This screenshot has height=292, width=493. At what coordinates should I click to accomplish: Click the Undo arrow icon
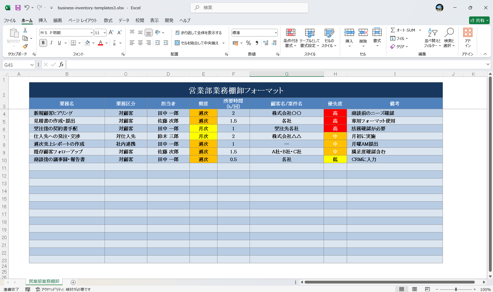tap(27, 7)
